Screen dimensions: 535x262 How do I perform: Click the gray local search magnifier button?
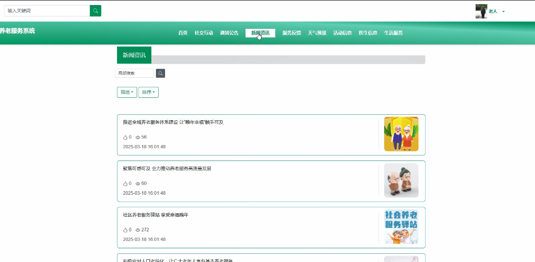(160, 73)
